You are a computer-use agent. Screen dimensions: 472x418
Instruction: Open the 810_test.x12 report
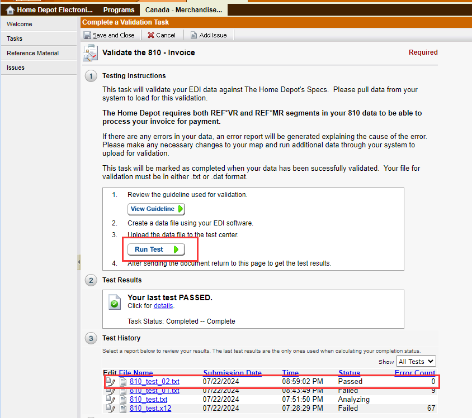150,409
